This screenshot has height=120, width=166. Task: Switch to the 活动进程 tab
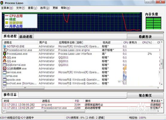tap(26, 36)
